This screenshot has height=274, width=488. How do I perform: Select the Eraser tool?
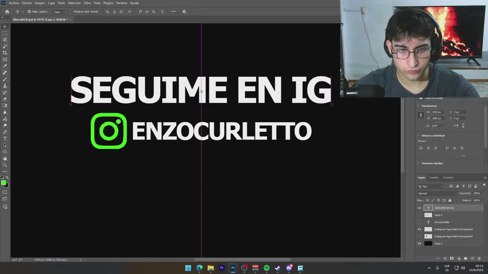click(5, 99)
